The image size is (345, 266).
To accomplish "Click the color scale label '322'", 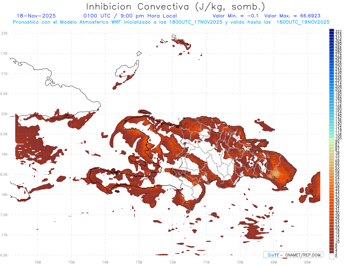I will tap(338, 31).
